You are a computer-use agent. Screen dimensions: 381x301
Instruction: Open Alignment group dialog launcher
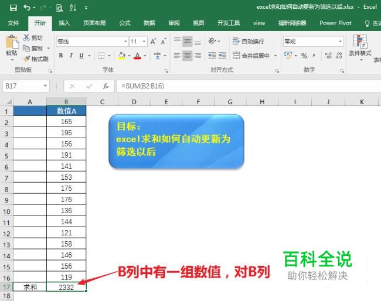coord(277,71)
